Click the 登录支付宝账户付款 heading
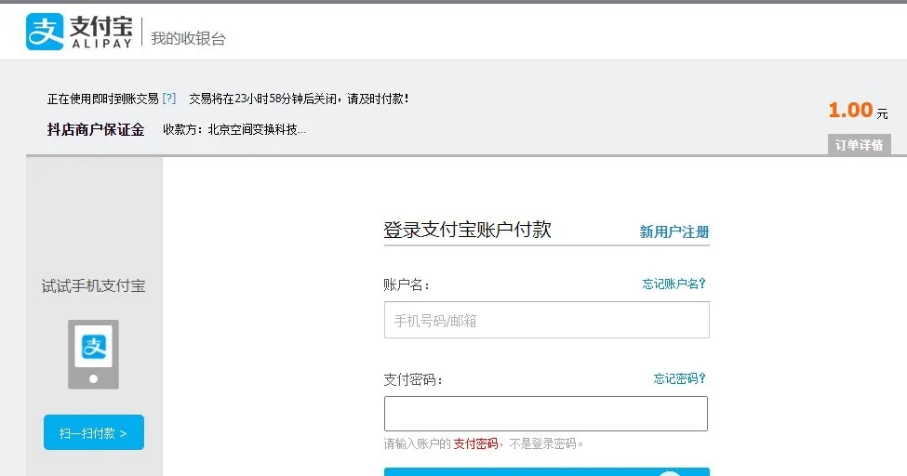Image resolution: width=907 pixels, height=476 pixels. tap(467, 230)
